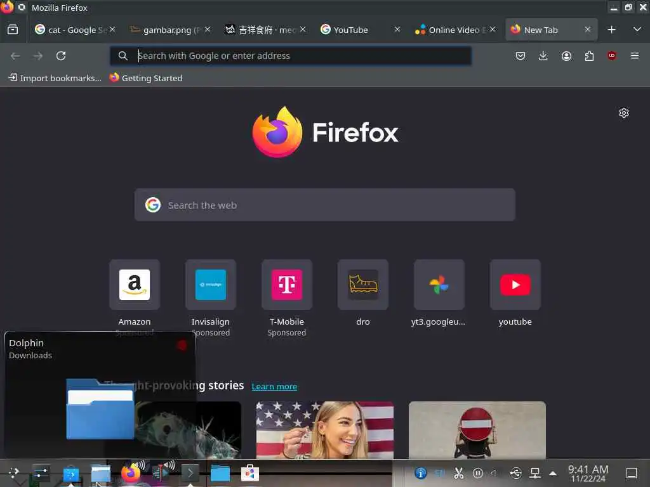The height and width of the screenshot is (487, 650).
Task: Go forward one page
Action: click(x=38, y=56)
